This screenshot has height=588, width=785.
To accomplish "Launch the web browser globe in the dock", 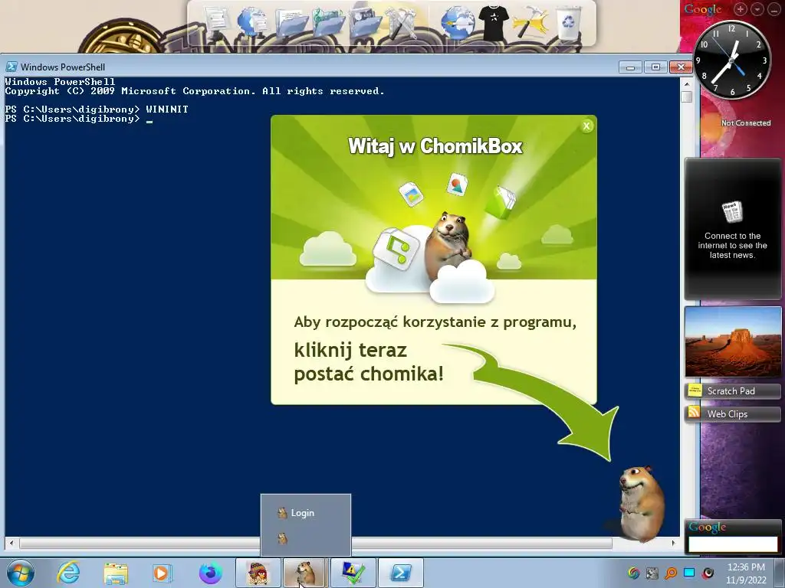I will click(457, 24).
